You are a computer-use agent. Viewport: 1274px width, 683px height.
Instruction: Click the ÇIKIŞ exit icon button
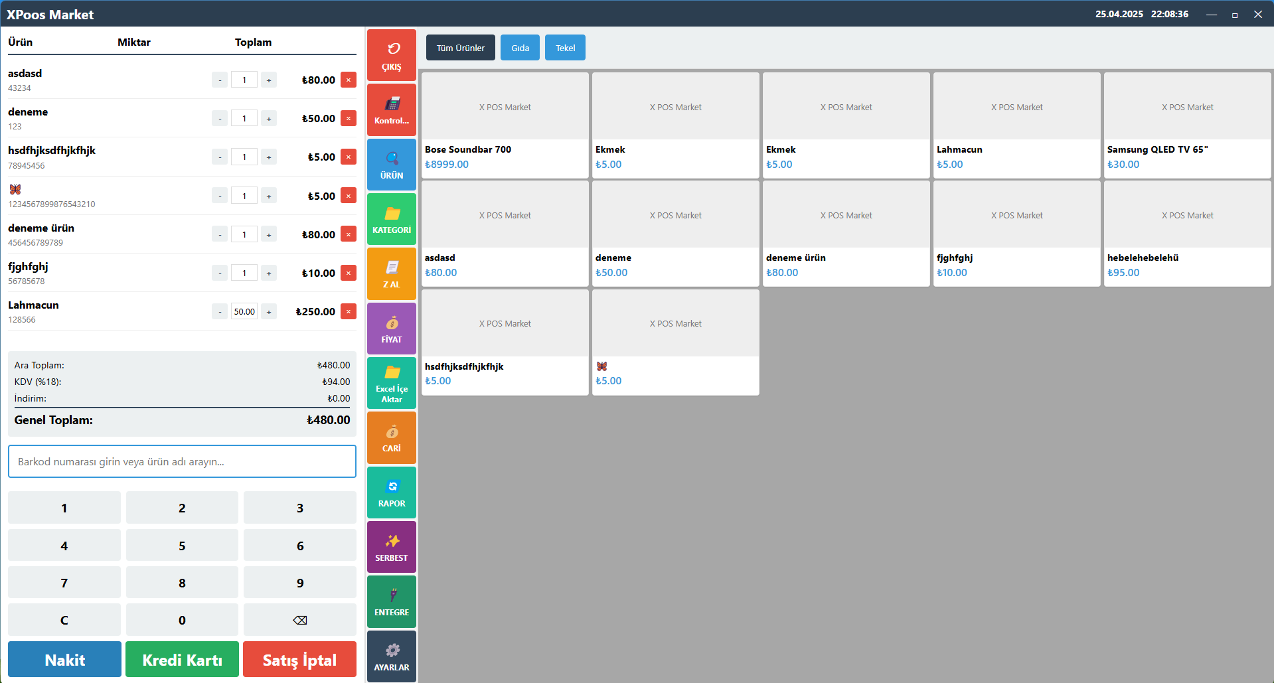[392, 55]
